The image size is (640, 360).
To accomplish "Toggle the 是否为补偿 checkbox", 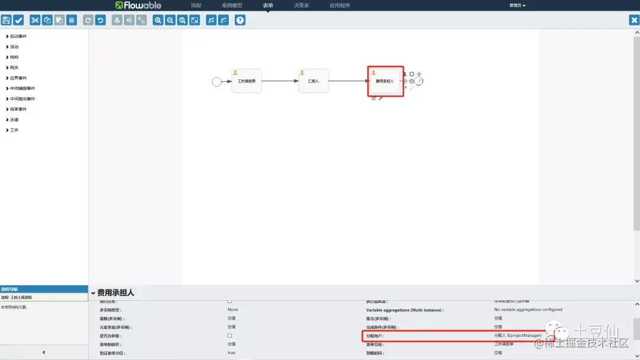I will click(229, 336).
